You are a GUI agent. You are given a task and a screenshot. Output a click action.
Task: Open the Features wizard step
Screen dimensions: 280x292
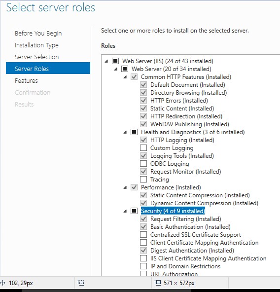[26, 80]
